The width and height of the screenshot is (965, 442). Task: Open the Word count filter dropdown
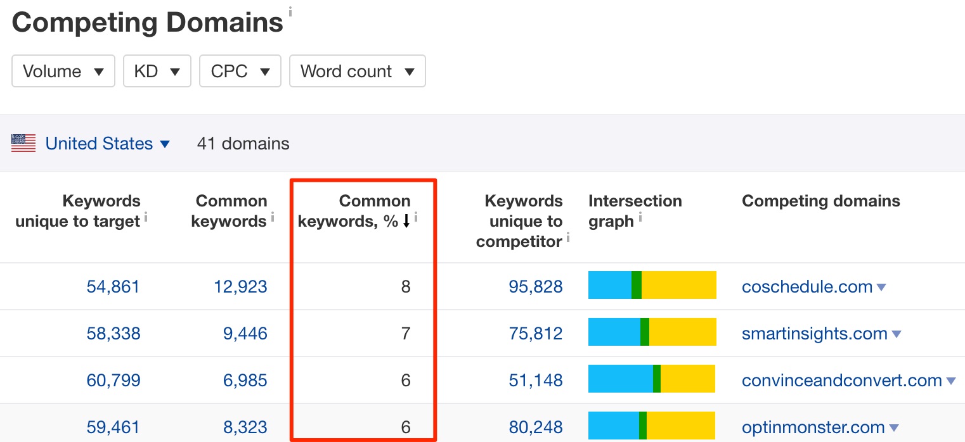point(357,71)
